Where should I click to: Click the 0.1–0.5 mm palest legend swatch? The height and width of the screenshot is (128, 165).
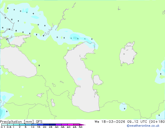point(4,125)
